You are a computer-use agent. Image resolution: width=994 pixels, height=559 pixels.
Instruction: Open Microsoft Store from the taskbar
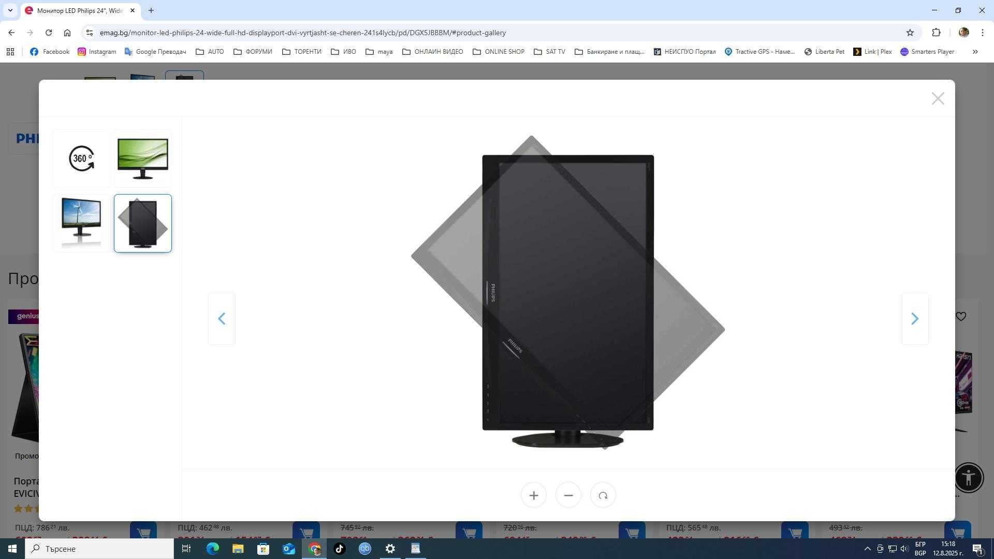coord(263,549)
